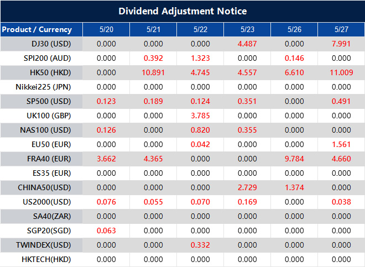Click the FRA40 value 9.784
Screen dimensions: 365x267
294,159
